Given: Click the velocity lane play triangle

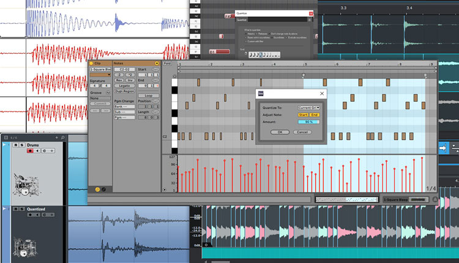Looking at the screenshot, I should (x=165, y=190).
